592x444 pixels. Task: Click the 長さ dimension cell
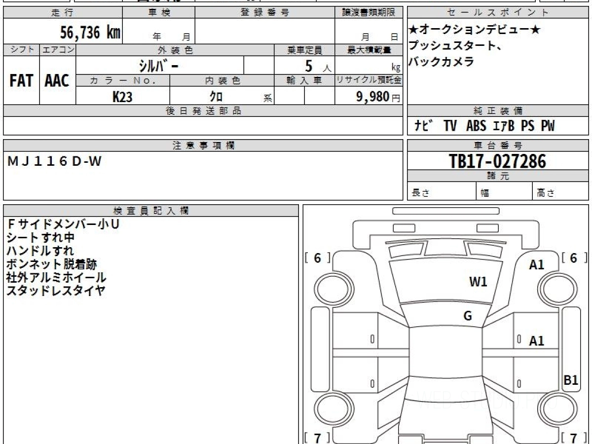coord(442,191)
